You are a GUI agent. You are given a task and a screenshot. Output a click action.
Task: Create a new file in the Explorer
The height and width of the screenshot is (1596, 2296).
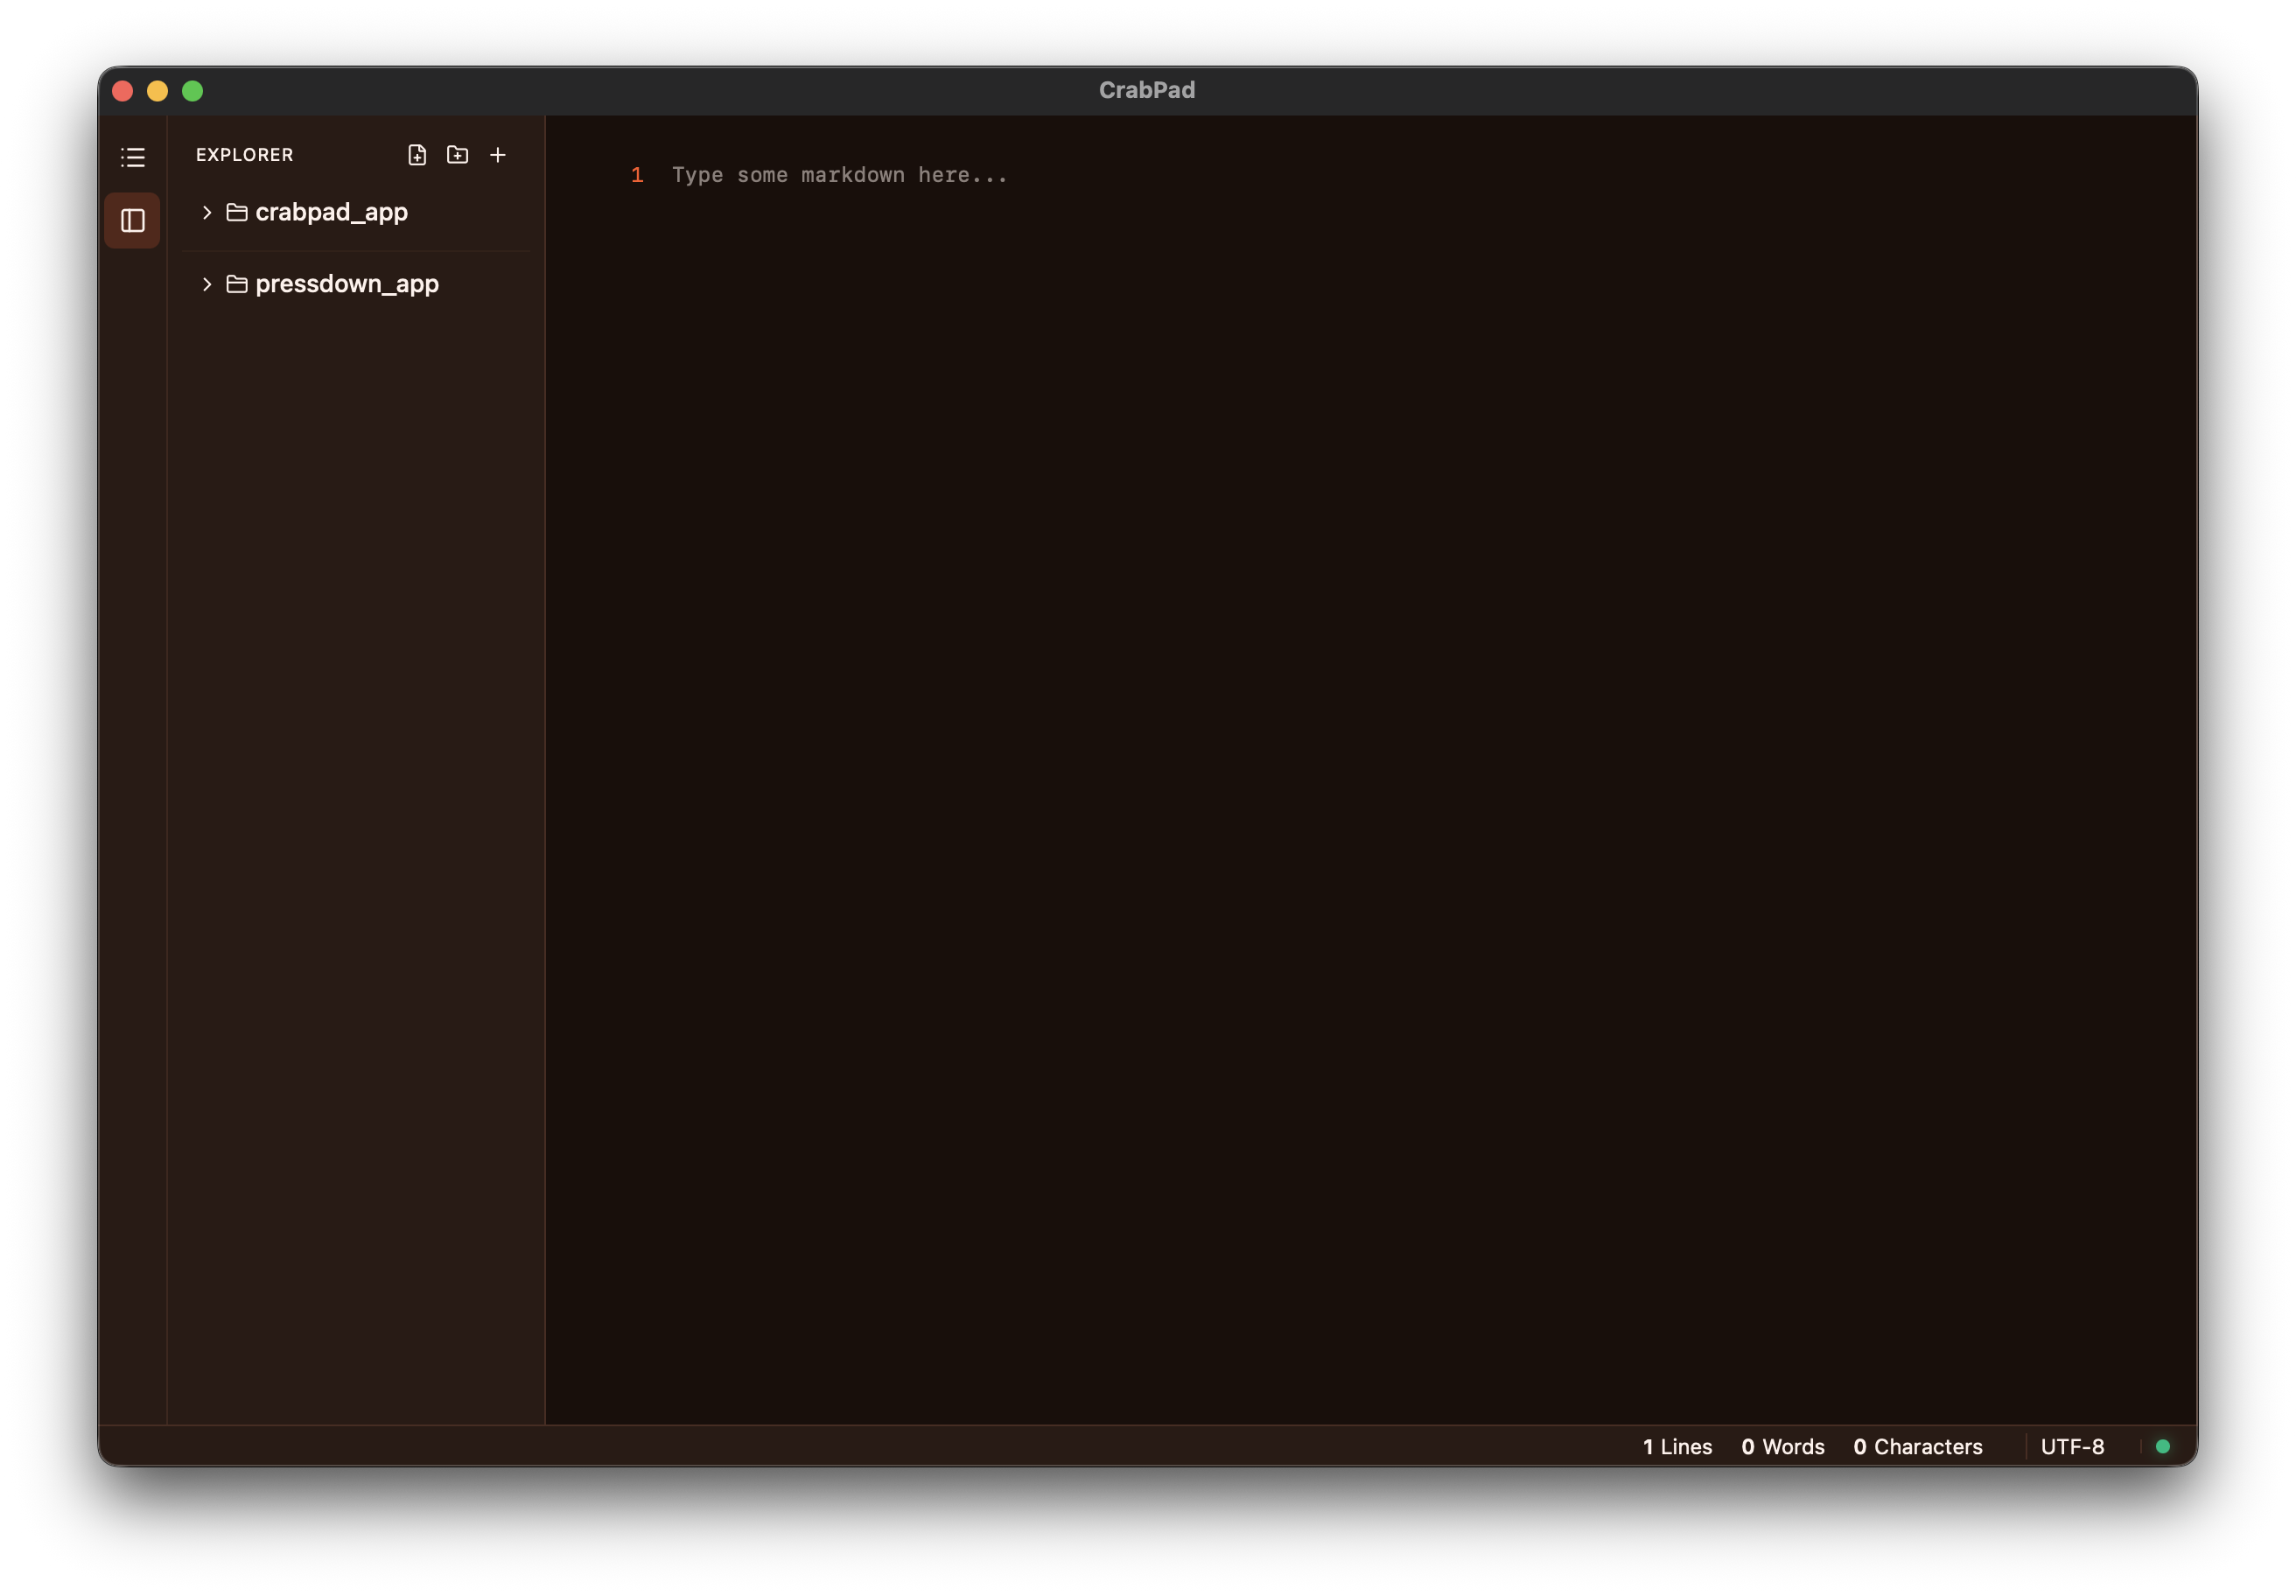coord(417,155)
